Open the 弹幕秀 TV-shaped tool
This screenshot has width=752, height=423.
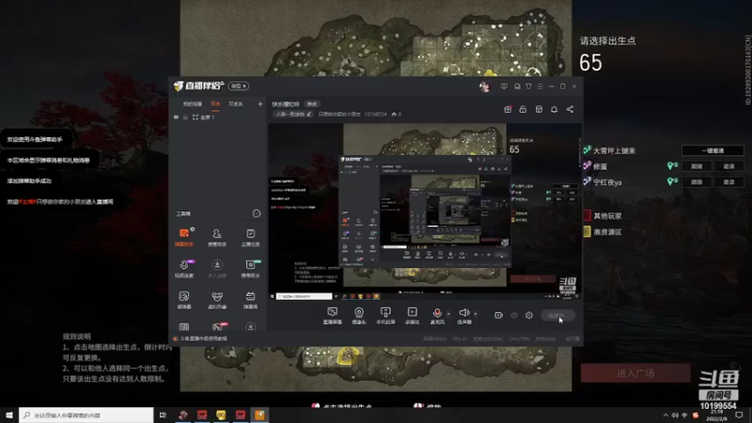[250, 300]
